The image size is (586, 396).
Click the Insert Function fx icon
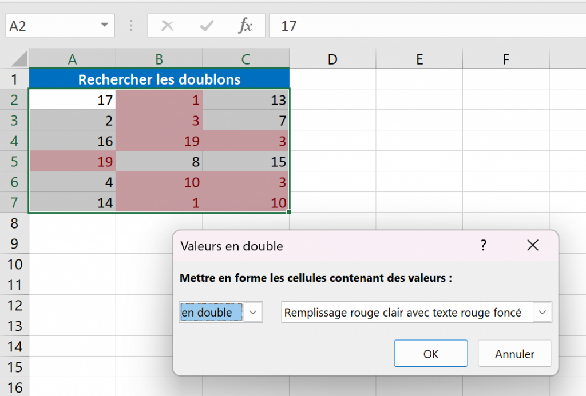(x=246, y=26)
